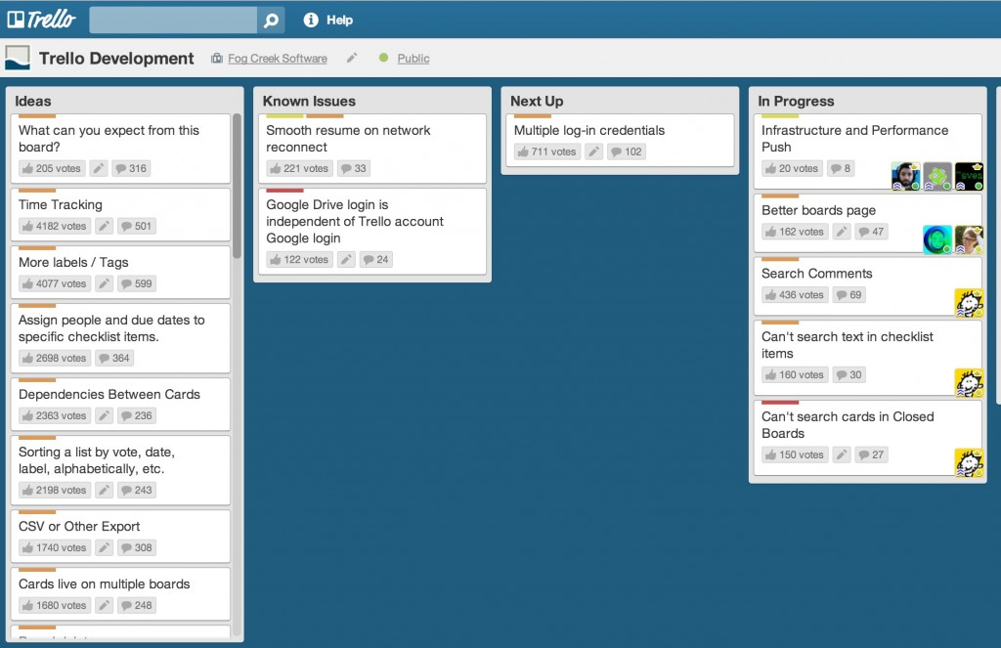Click the green gear avatar on Infrastructure card
Image resolution: width=1001 pixels, height=648 pixels.
(x=937, y=176)
